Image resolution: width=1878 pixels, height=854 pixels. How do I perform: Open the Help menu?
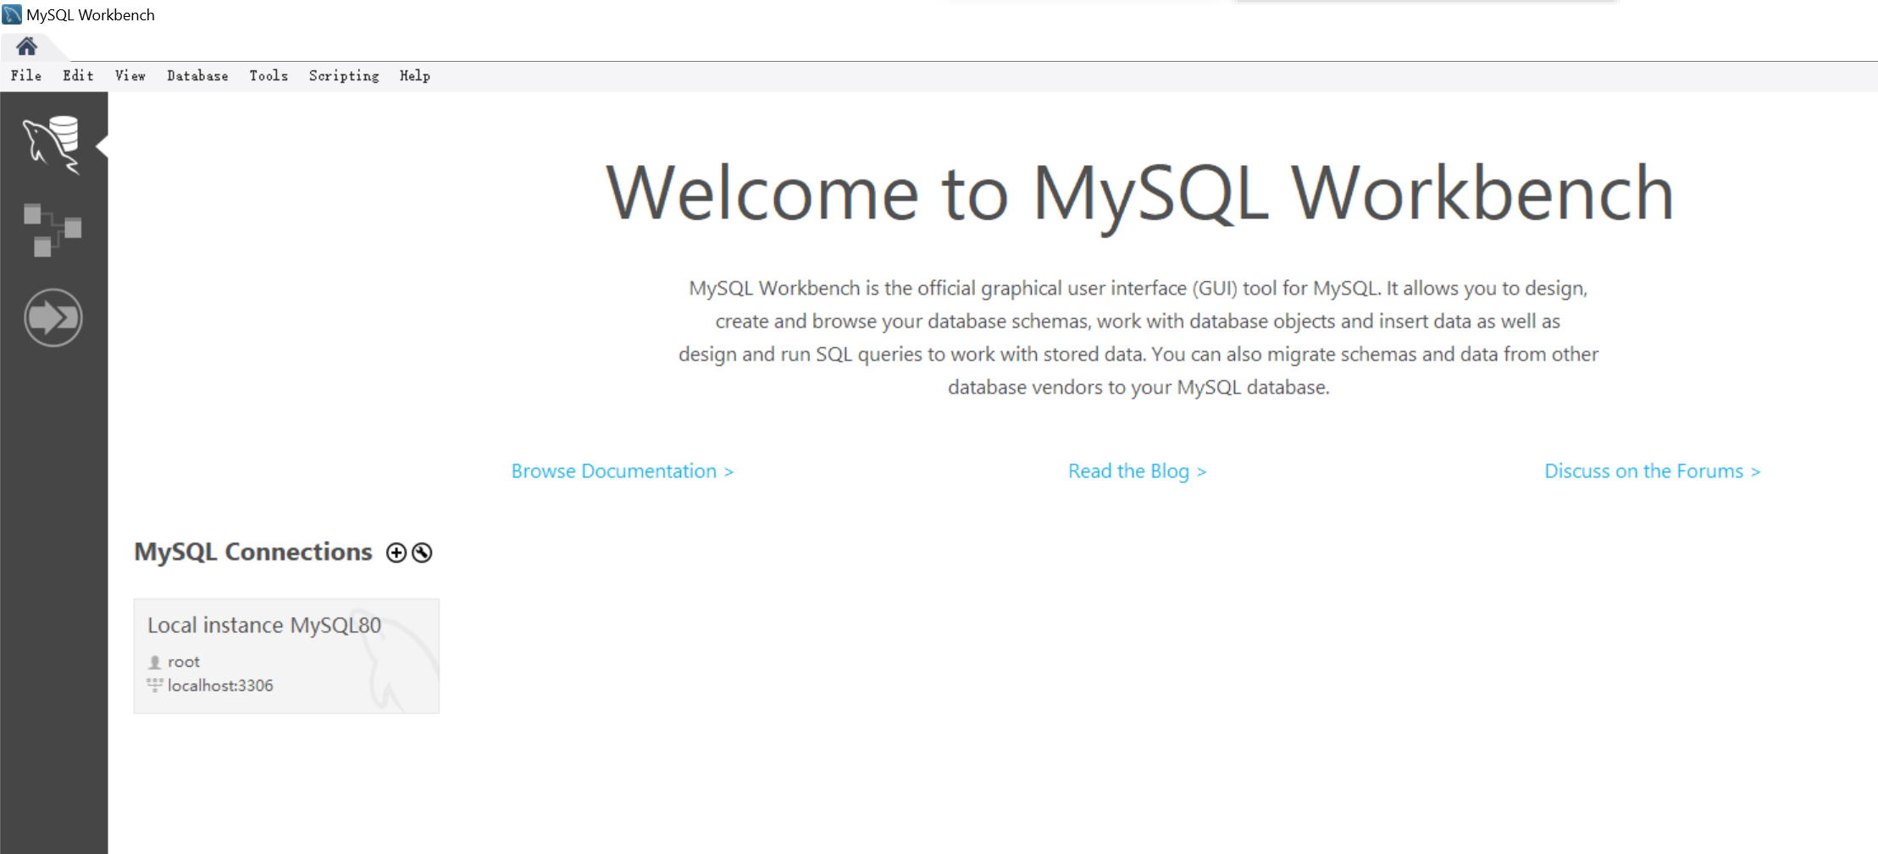tap(415, 75)
